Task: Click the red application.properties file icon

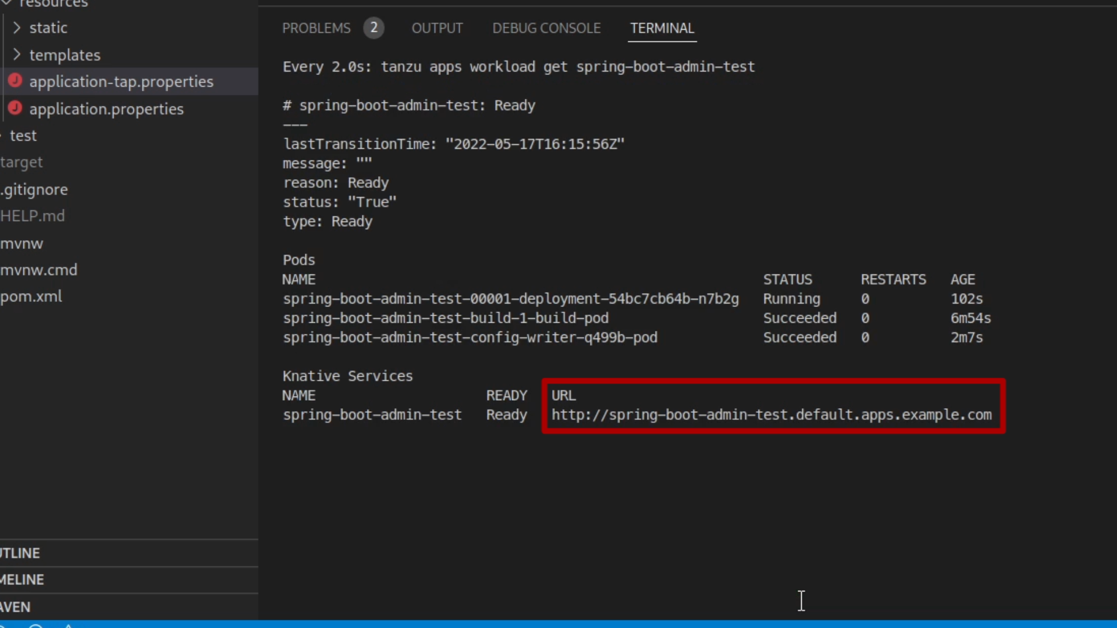Action: point(15,108)
